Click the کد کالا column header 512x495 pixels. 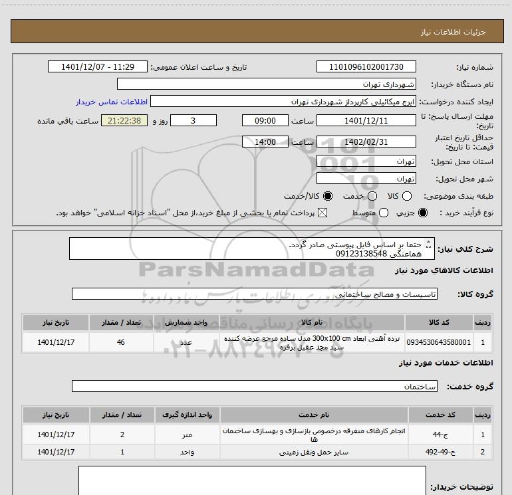click(x=439, y=322)
